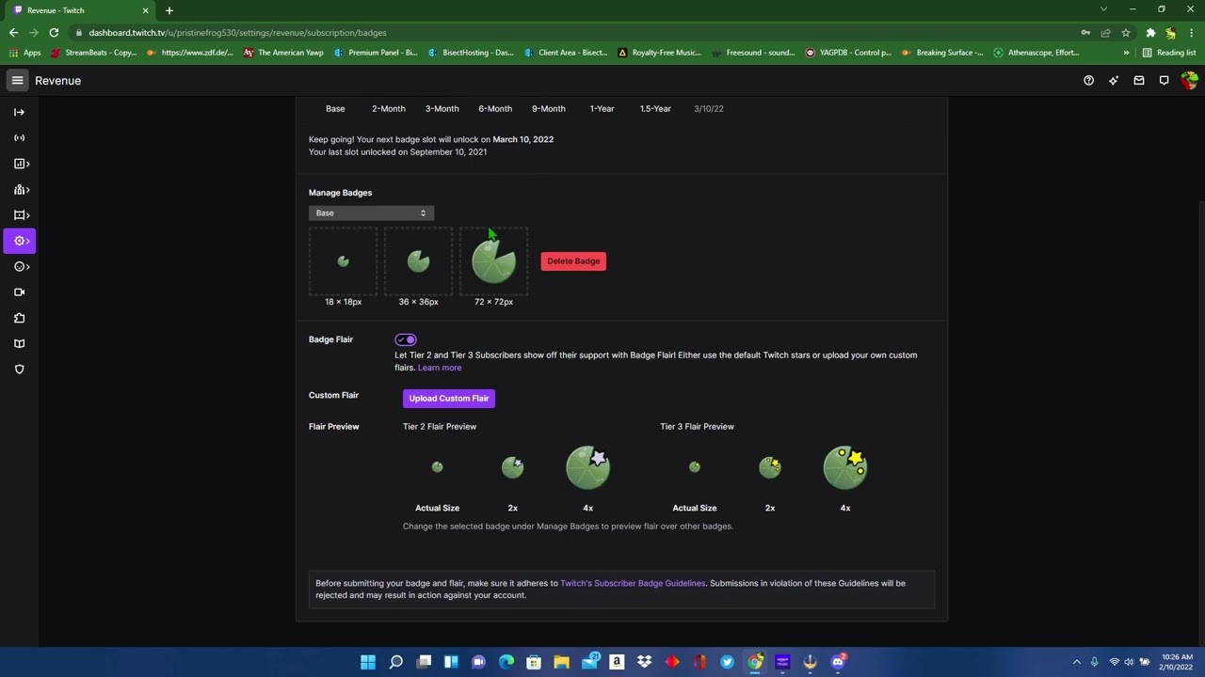Open the whispers chat bubble icon
The height and width of the screenshot is (677, 1205).
pos(1164,81)
